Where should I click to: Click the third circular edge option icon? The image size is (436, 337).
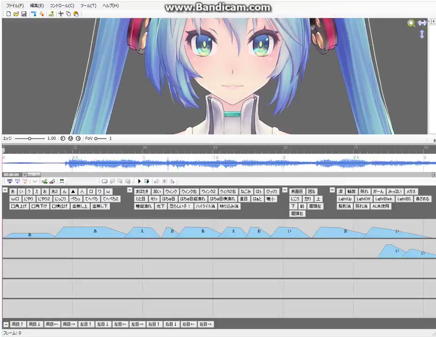(78, 138)
